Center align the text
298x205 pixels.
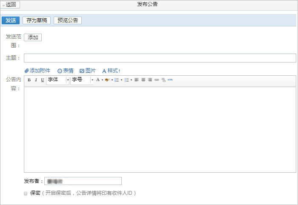[x=143, y=80]
